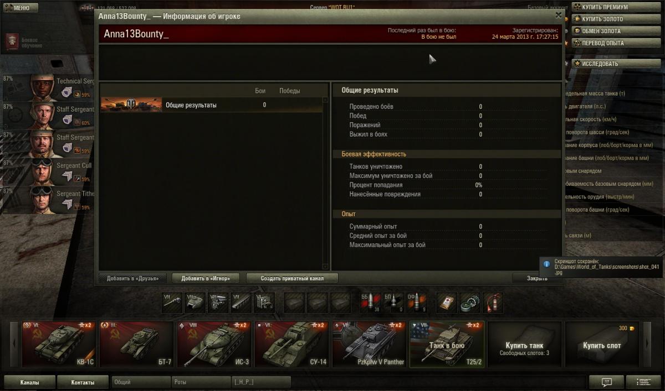This screenshot has height=391, width=665.
Task: Click the БП shell ammo icon
Action: (393, 303)
